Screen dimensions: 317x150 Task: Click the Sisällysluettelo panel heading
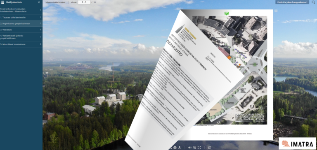coord(14,2)
